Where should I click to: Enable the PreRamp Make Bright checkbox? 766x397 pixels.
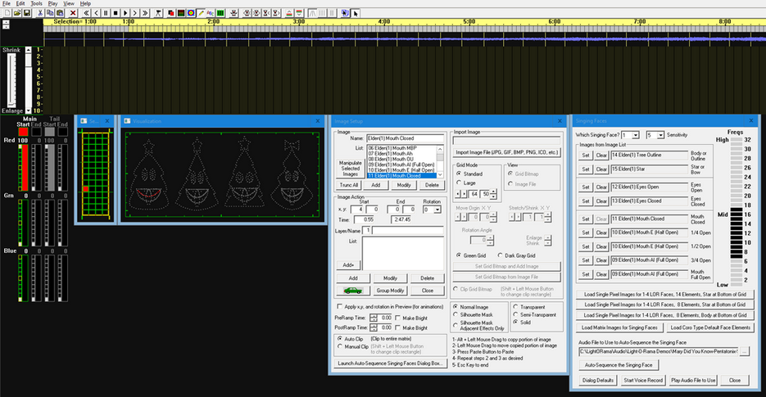[398, 318]
